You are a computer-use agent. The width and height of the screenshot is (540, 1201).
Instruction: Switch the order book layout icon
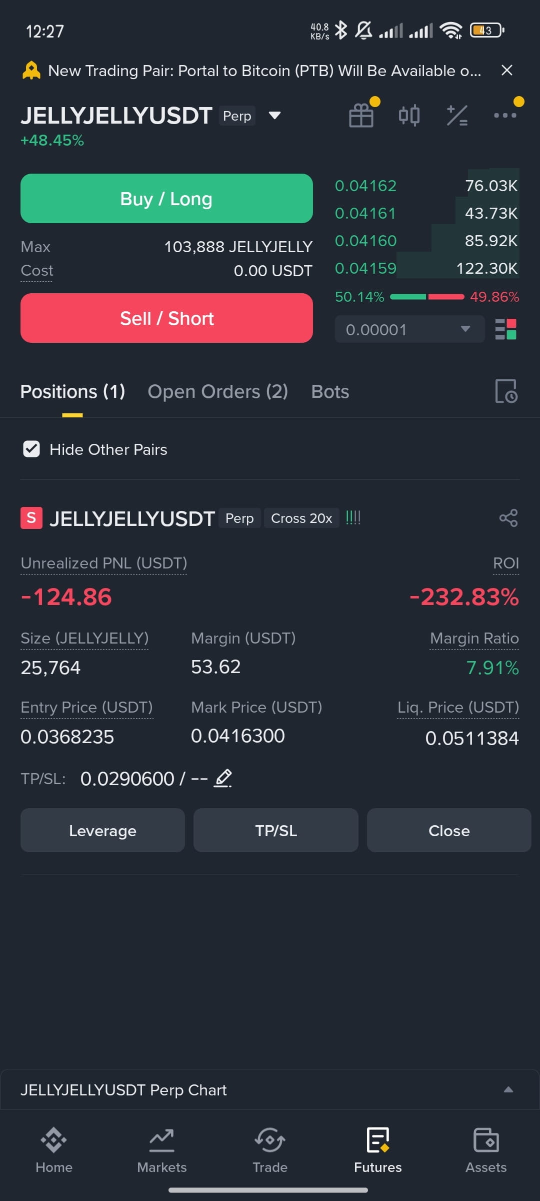tap(505, 329)
